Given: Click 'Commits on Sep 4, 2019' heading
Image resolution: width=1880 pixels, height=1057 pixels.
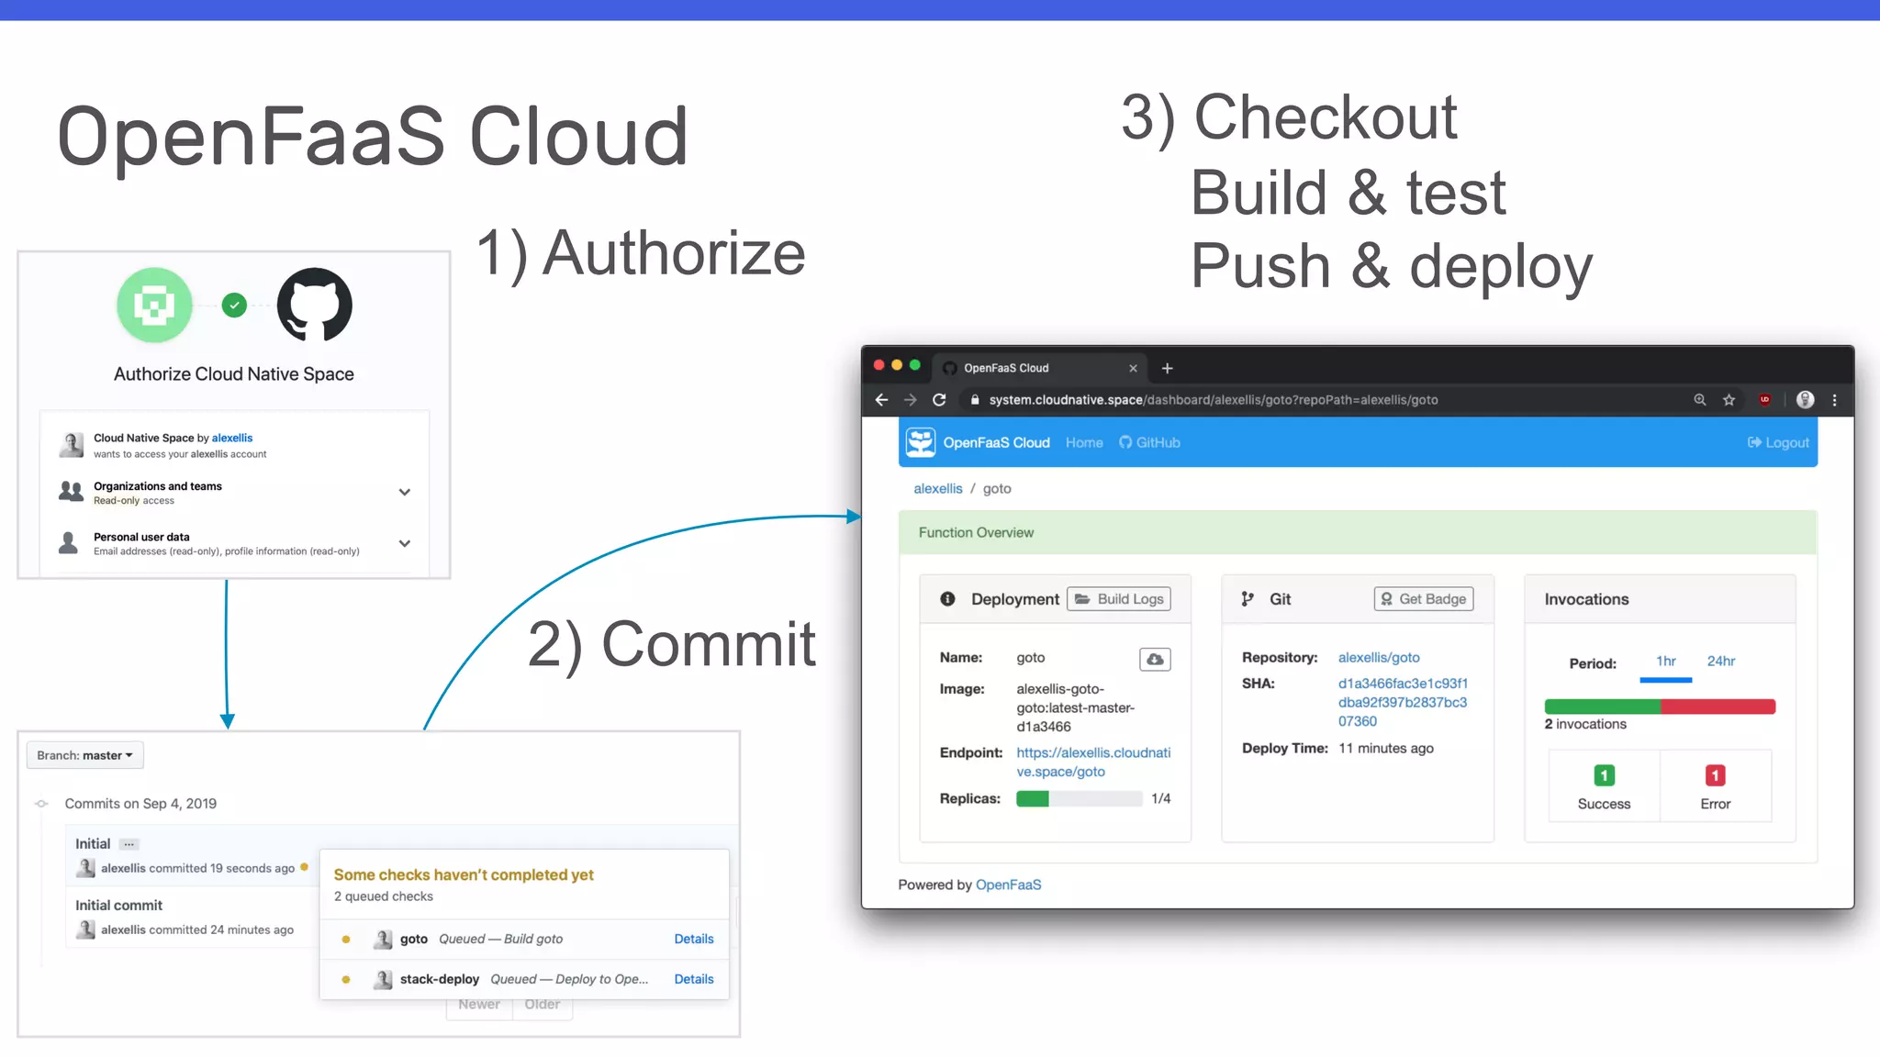Looking at the screenshot, I should [x=140, y=804].
